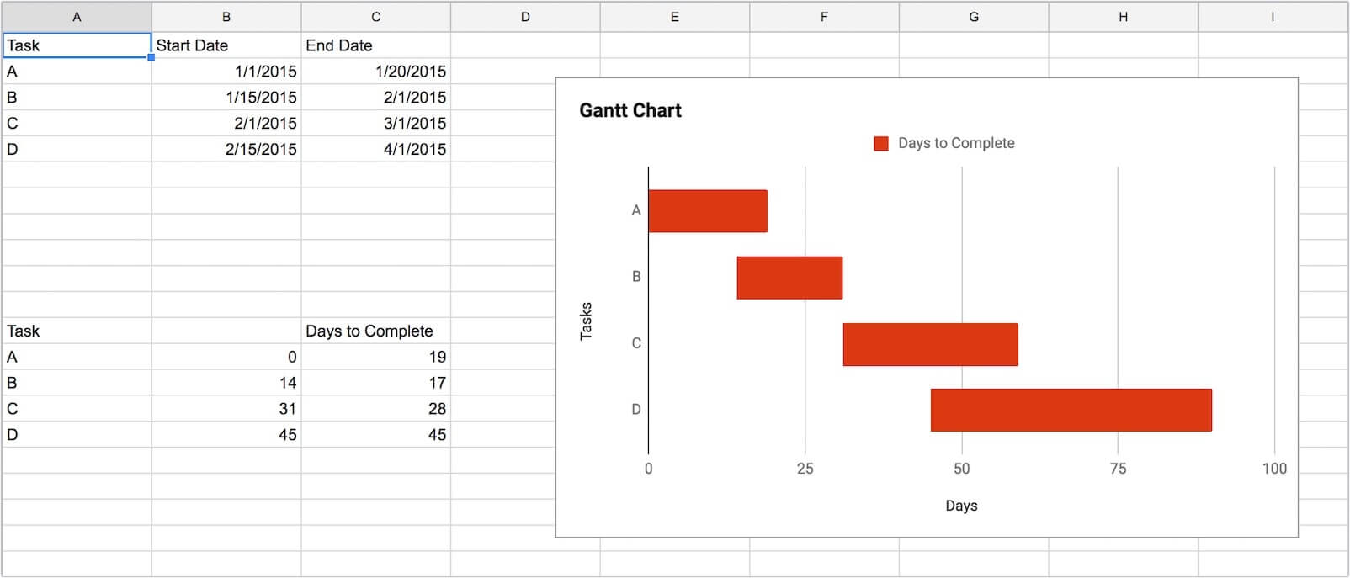1350x578 pixels.
Task: Select column F header
Action: point(824,17)
